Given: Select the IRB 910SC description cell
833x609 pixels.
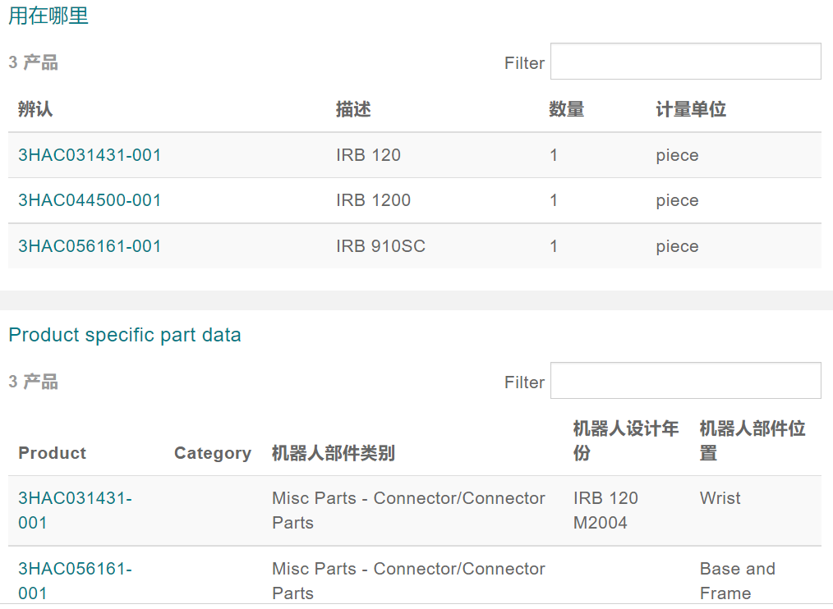Looking at the screenshot, I should pos(380,246).
